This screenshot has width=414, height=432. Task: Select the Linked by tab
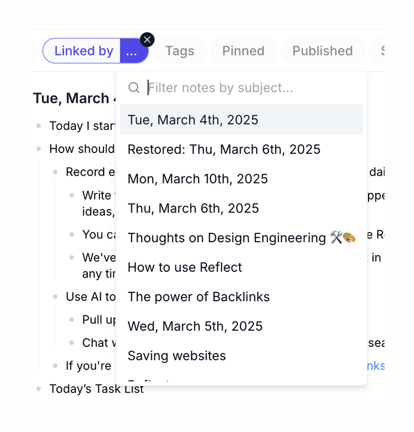tap(83, 51)
